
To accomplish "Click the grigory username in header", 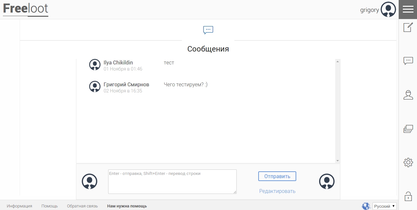I will click(x=370, y=10).
